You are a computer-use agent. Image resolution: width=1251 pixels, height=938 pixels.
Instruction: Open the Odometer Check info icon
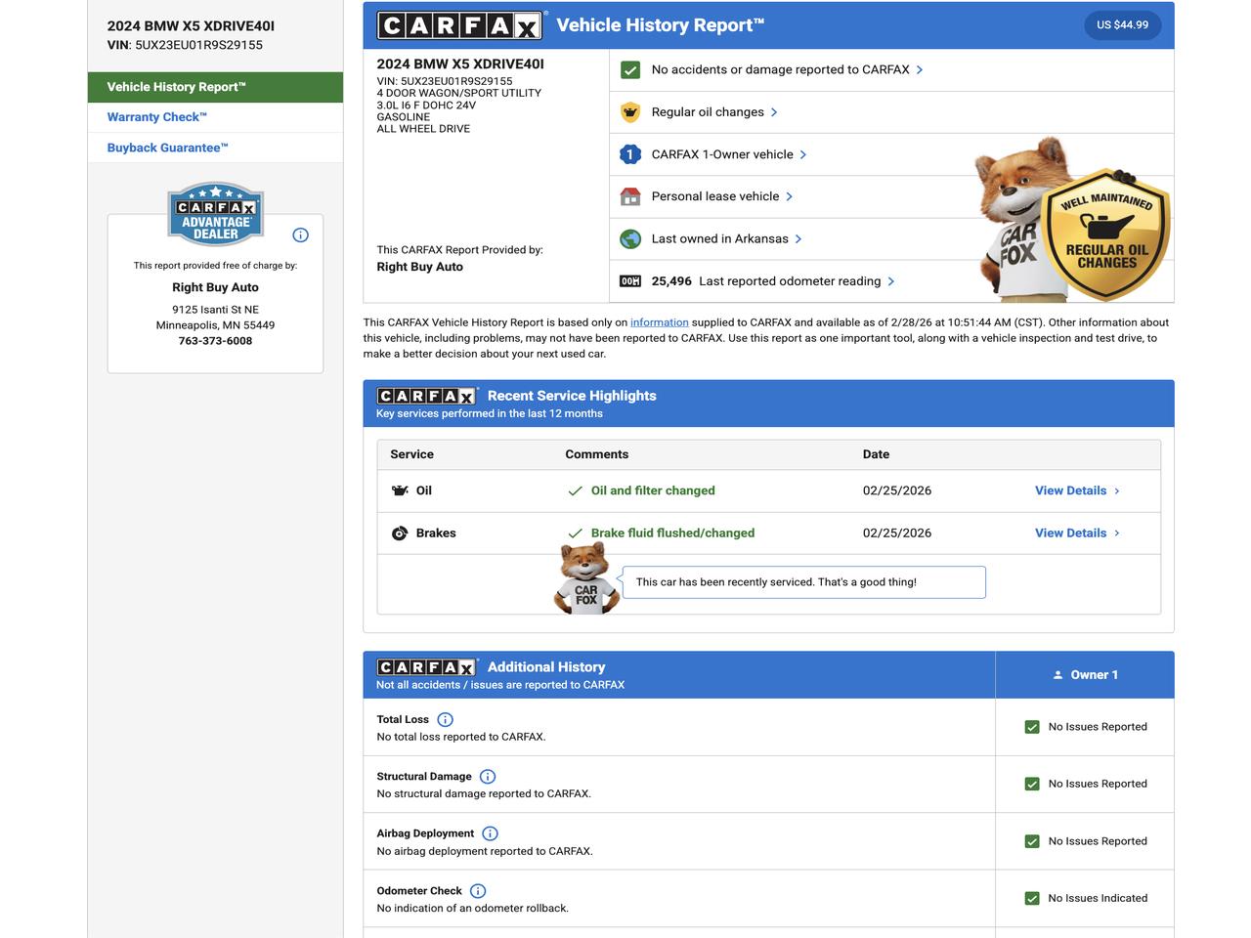pyautogui.click(x=478, y=891)
